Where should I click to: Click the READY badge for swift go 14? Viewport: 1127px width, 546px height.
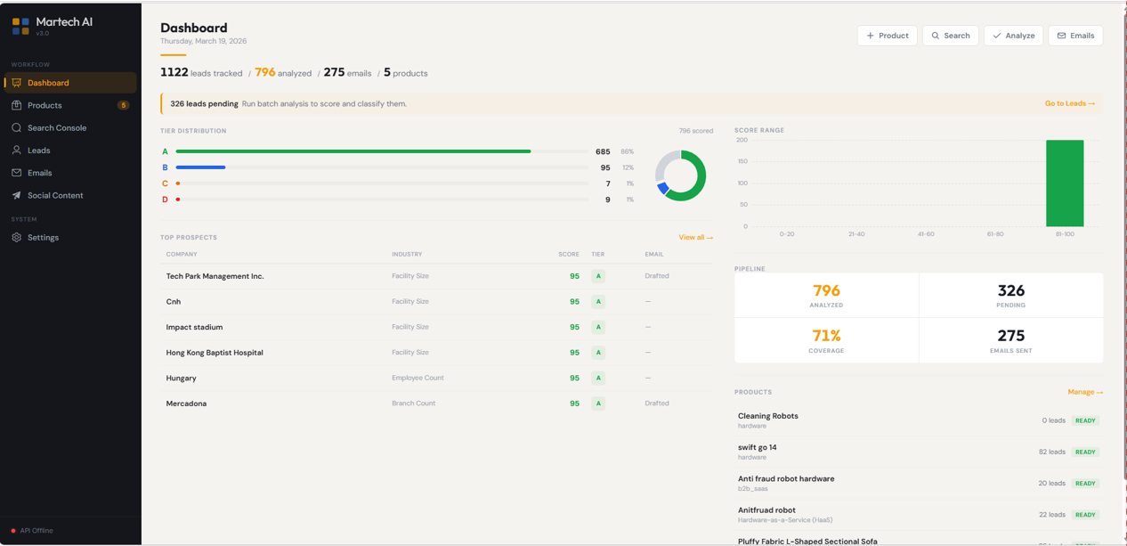tap(1085, 452)
